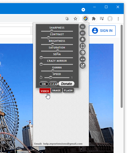Viewport: 127px width, 153px height.
Task: Toggle the ON button
Action: (x=44, y=84)
